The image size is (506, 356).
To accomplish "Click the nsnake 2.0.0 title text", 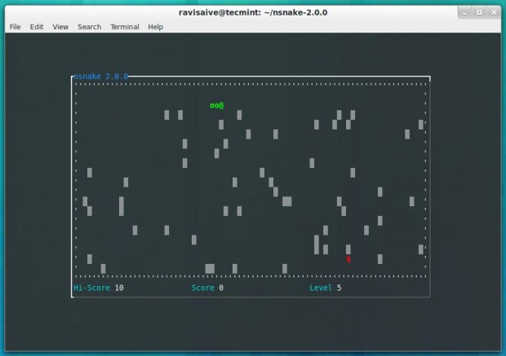I will pos(100,77).
